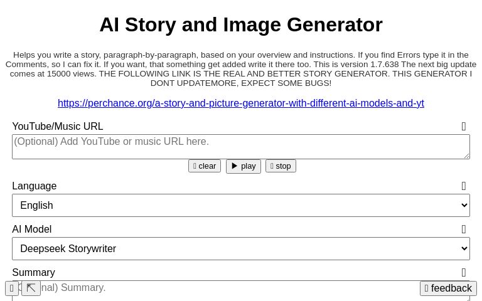Click the icon beside the Language label
The height and width of the screenshot is (301, 482).
tap(464, 186)
